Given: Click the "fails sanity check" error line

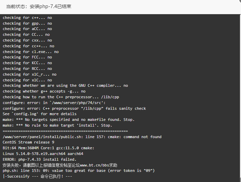Looking at the screenshot, I should pyautogui.click(x=74, y=108).
